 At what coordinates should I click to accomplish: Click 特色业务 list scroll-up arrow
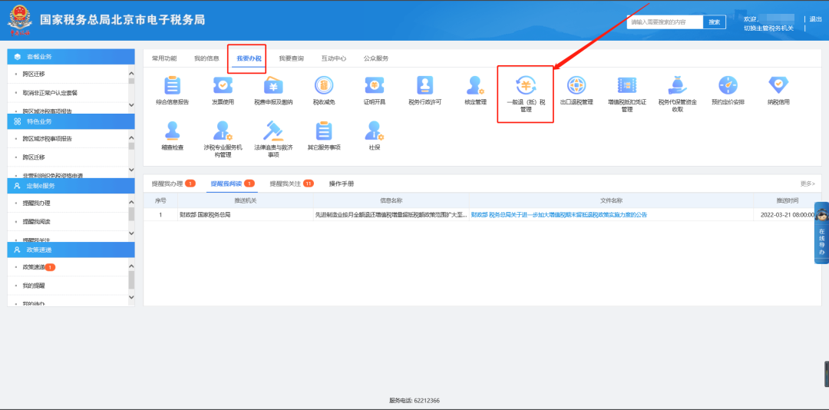pos(131,139)
